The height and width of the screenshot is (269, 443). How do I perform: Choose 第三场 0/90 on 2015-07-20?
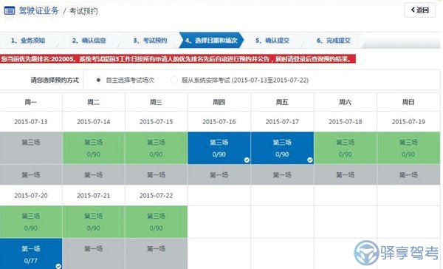click(x=31, y=222)
